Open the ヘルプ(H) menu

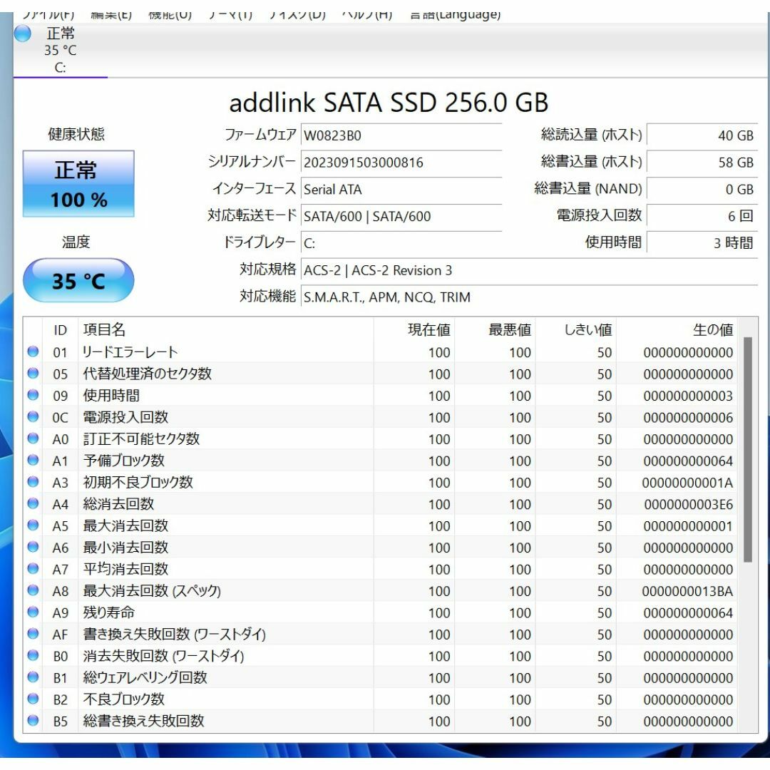click(x=367, y=15)
